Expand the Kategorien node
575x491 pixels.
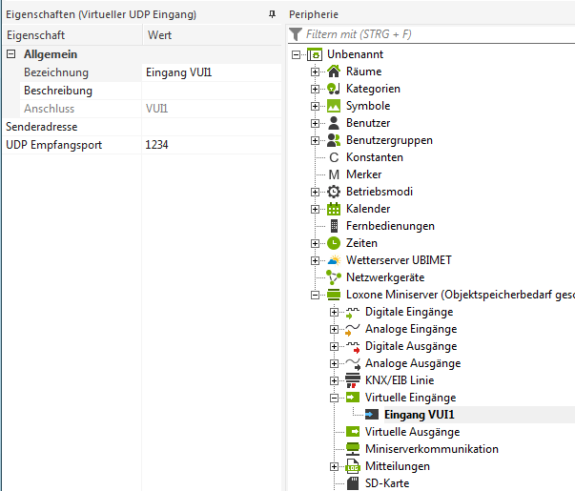click(315, 89)
